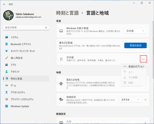Go to 個人用設定 page
The image size is (154, 124).
(26, 58)
